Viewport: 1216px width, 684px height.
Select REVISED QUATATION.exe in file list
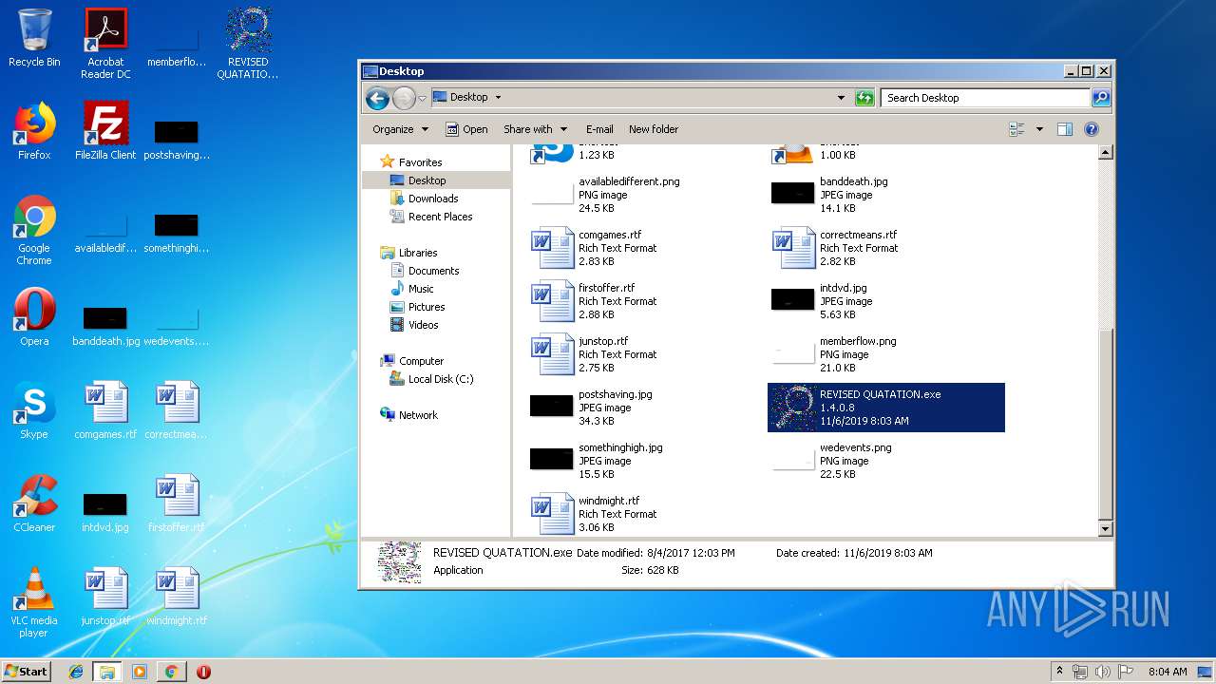pos(886,408)
